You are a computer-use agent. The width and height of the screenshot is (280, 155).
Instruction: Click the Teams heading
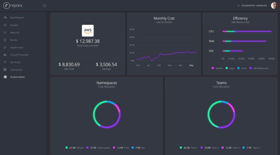pos(221,83)
